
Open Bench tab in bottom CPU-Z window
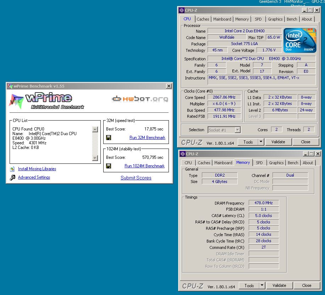point(293,163)
